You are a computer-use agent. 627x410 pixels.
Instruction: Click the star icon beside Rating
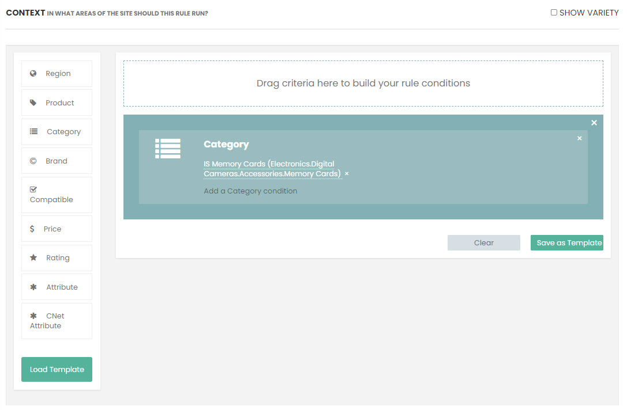point(33,257)
